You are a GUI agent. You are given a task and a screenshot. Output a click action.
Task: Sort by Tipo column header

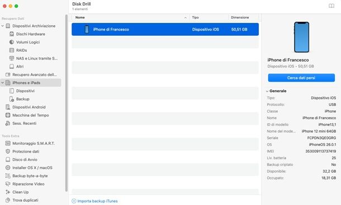tap(195, 17)
